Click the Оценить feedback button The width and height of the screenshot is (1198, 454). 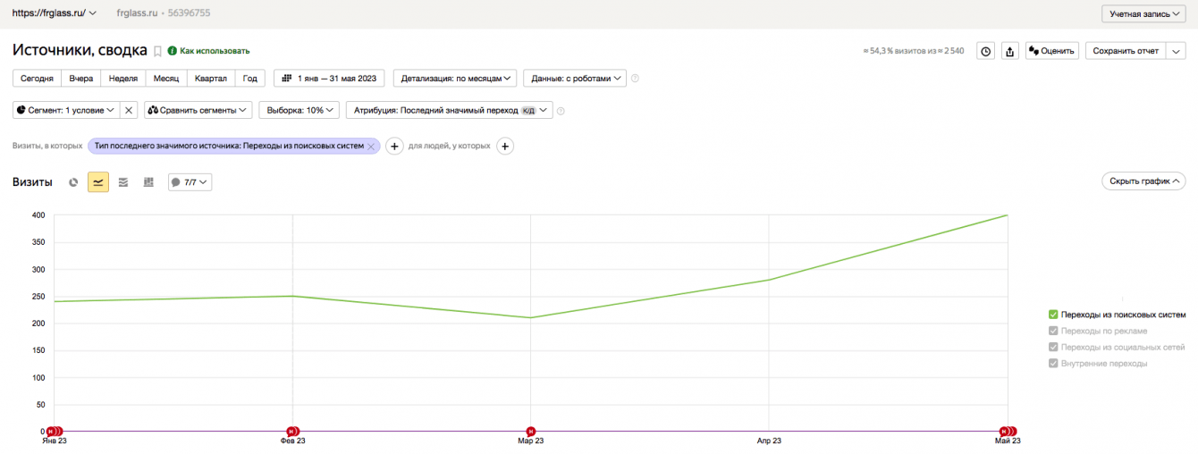pyautogui.click(x=1052, y=51)
